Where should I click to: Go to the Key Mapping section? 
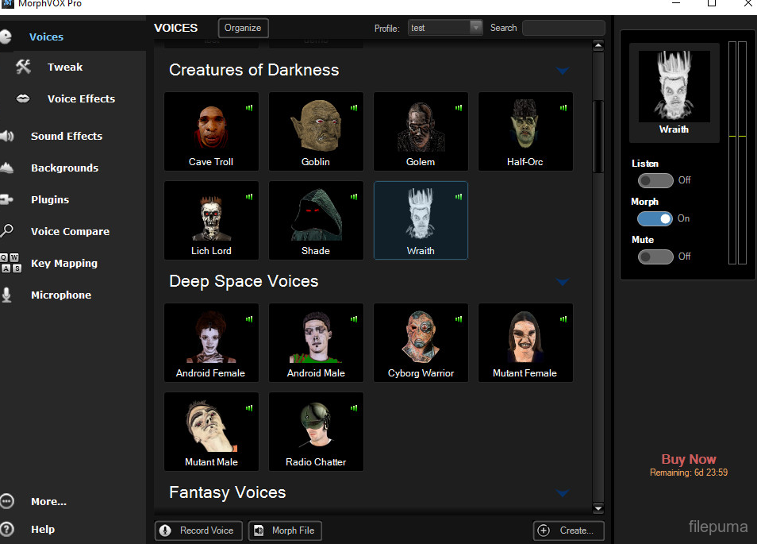tap(63, 264)
